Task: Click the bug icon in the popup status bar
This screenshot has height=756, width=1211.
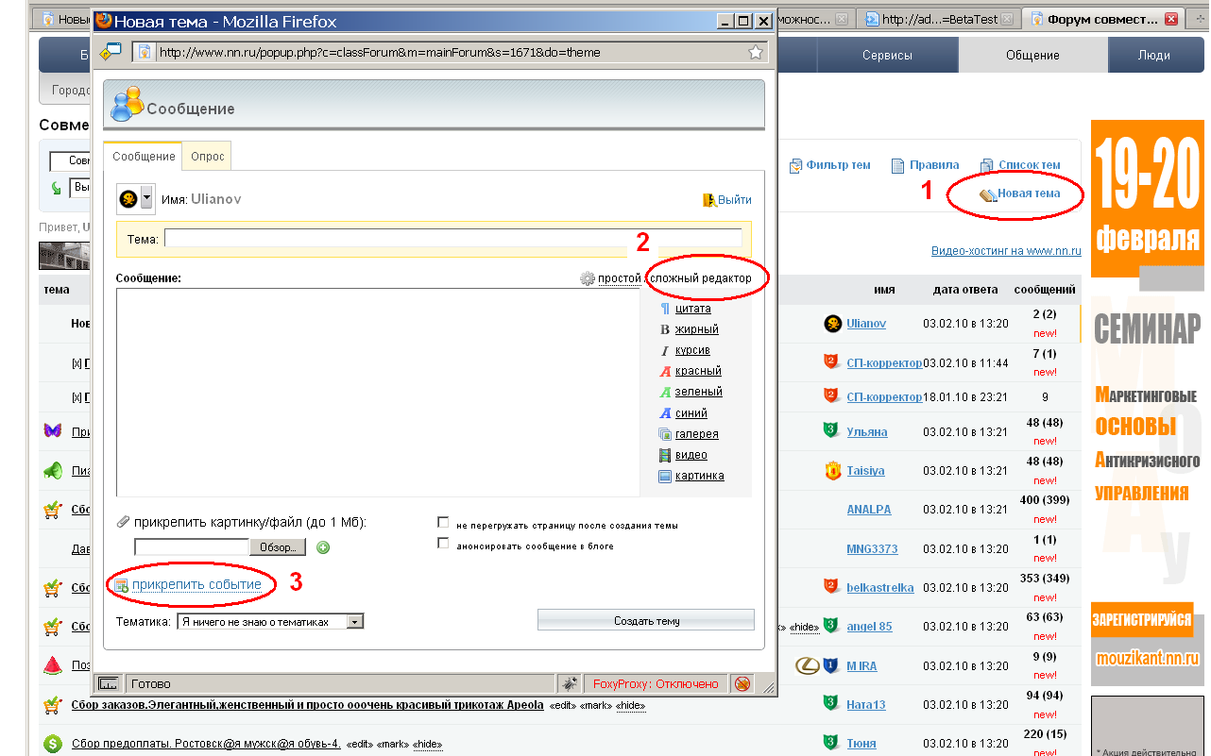Action: pyautogui.click(x=570, y=683)
